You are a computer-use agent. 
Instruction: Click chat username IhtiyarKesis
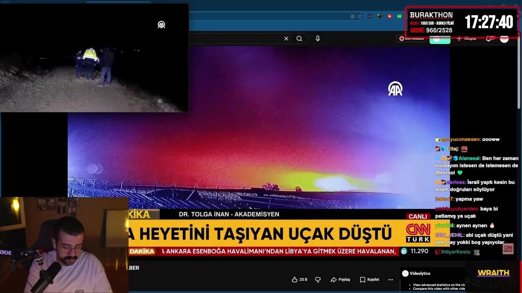tap(456, 252)
